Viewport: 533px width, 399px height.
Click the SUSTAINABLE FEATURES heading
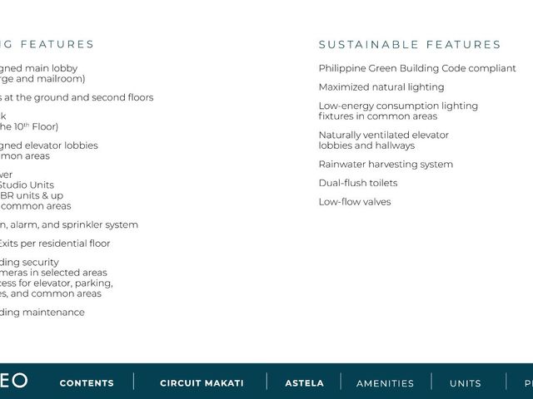coord(410,44)
